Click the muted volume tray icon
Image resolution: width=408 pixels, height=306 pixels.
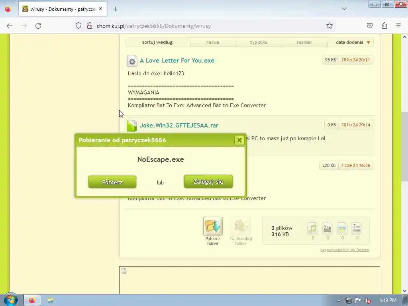368,300
